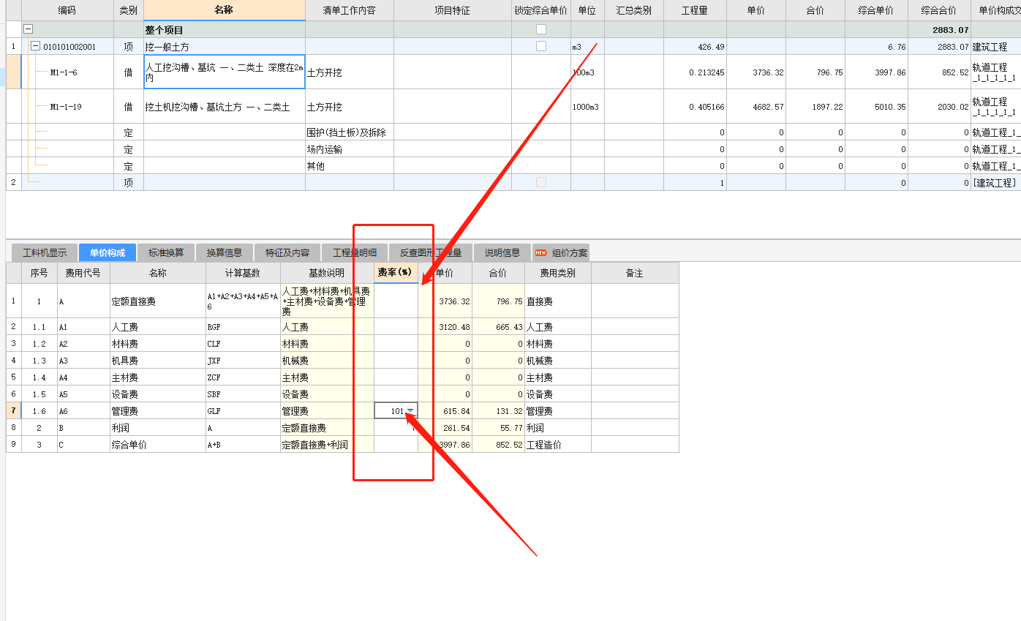Click the 锁定综合单价 column header
This screenshot has height=621, width=1021.
click(x=540, y=10)
